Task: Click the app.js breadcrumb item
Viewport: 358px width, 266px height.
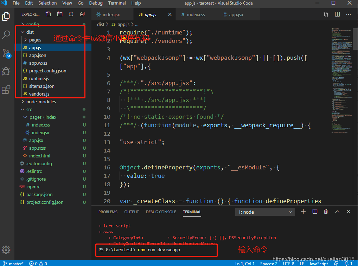Action: (121, 24)
